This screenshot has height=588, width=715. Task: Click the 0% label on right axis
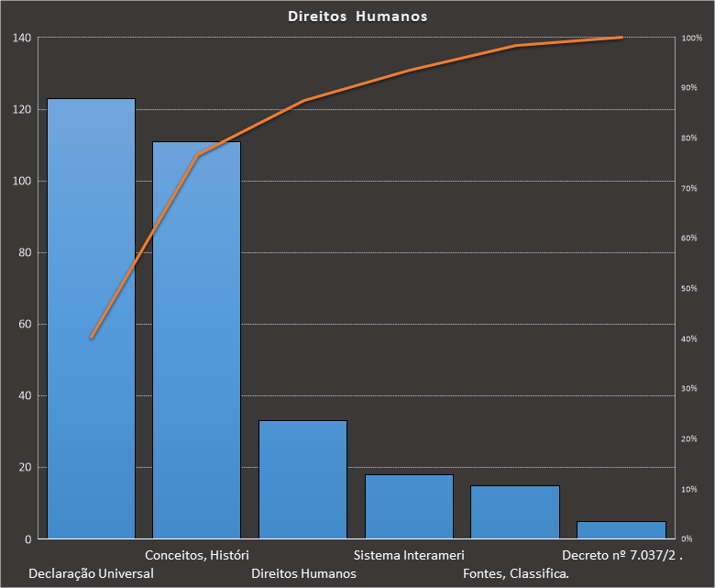(687, 539)
